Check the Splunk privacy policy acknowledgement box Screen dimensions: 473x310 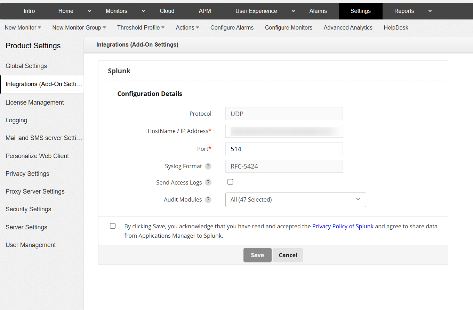[x=113, y=226]
